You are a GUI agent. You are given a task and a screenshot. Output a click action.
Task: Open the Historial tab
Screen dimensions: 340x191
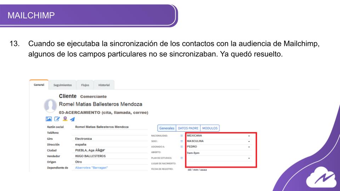(104, 85)
